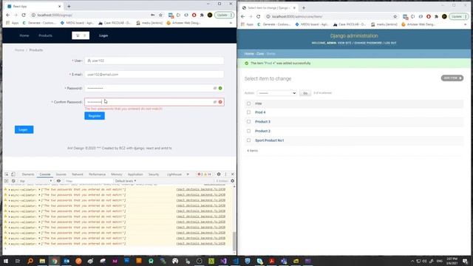
Task: Go back in the Django admin browser window
Action: (x=243, y=16)
